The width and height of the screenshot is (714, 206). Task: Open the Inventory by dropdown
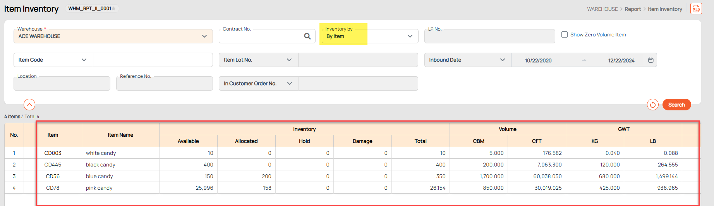pyautogui.click(x=410, y=36)
